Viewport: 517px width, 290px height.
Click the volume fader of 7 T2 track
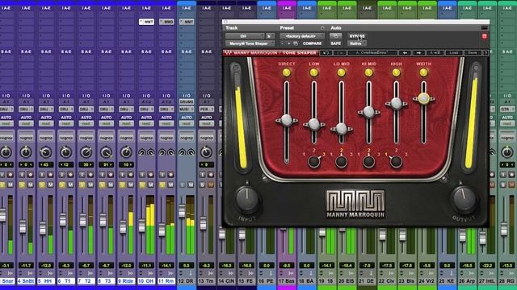tap(82, 220)
